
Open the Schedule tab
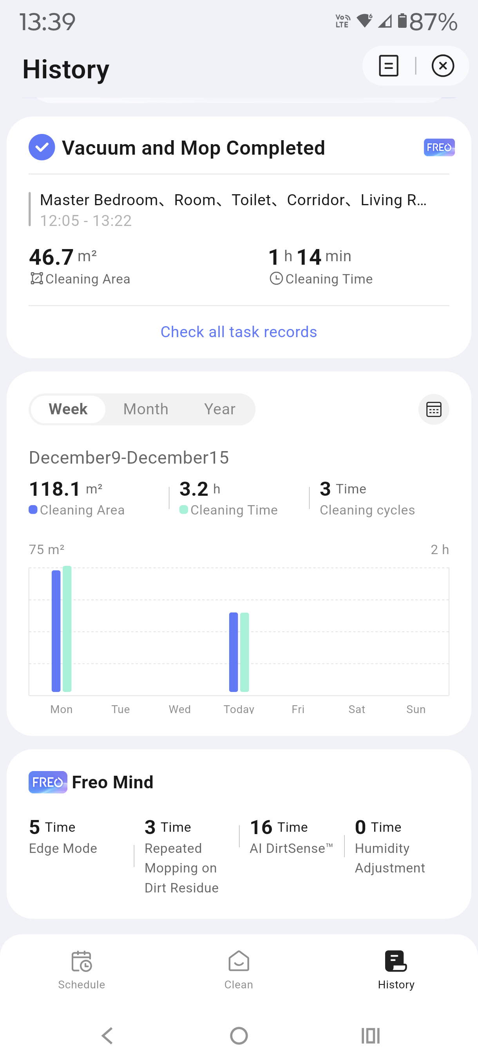click(x=81, y=970)
